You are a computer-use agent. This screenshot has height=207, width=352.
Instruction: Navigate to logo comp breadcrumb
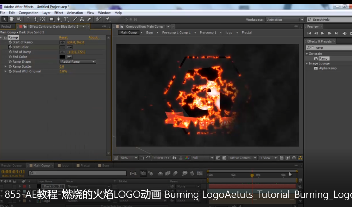click(229, 33)
